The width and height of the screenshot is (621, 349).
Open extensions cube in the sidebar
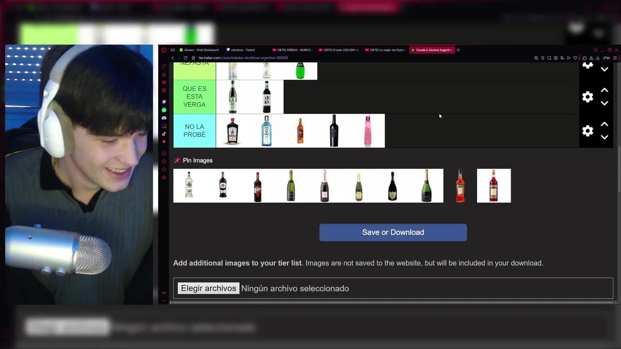click(x=164, y=169)
